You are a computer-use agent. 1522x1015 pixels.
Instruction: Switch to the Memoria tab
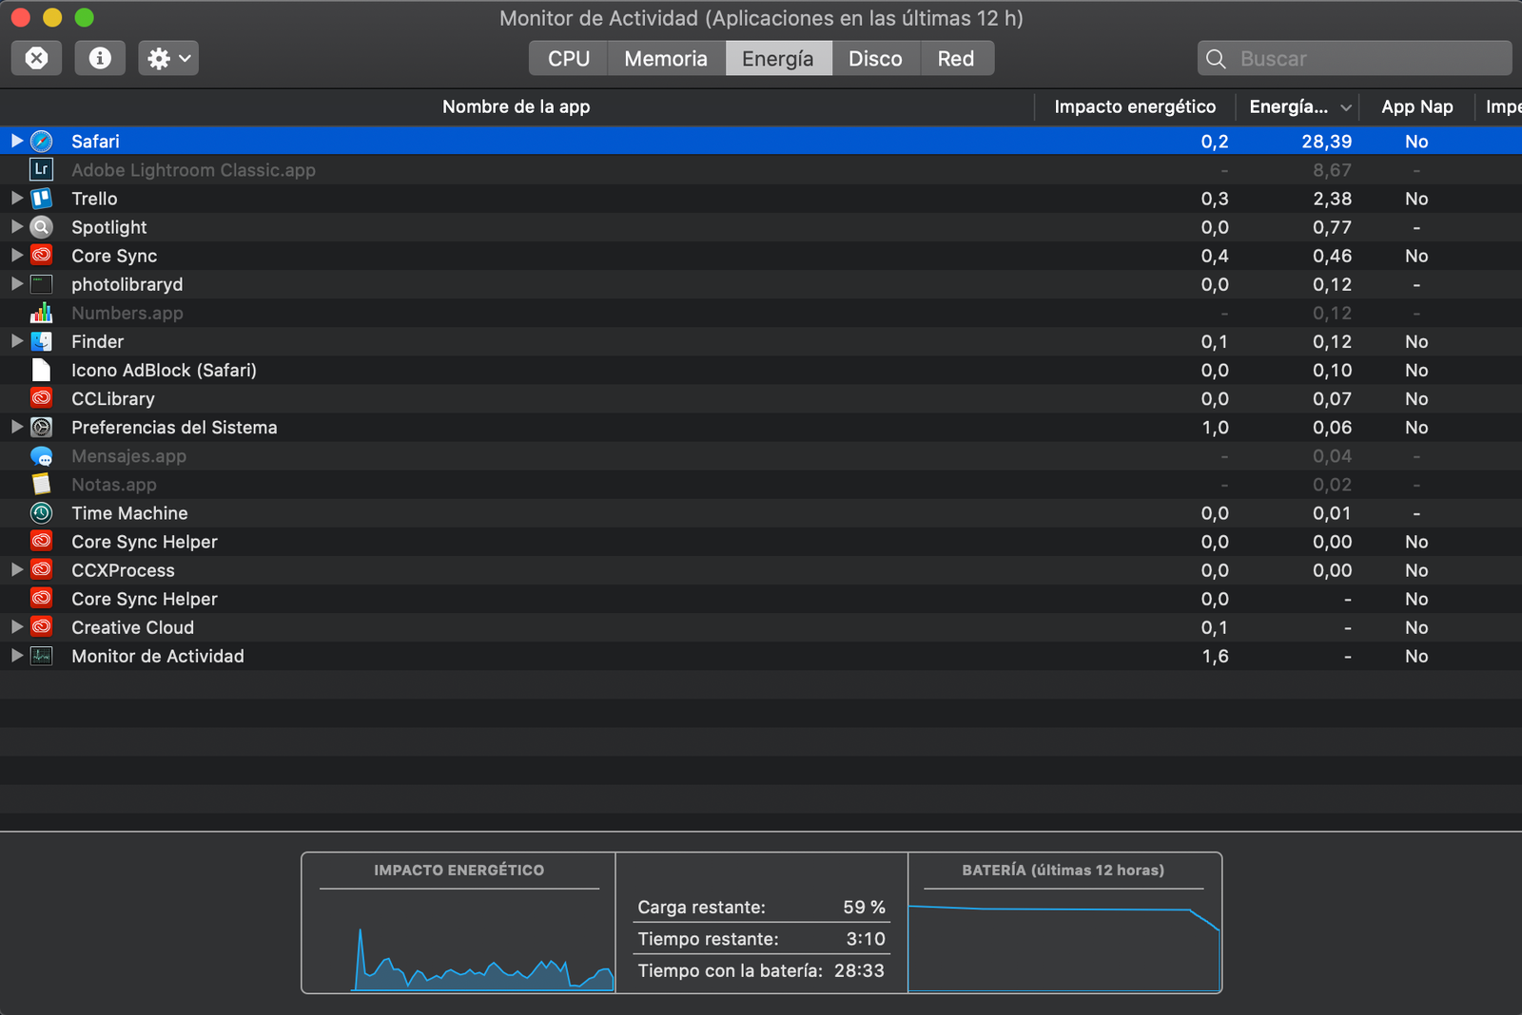pyautogui.click(x=666, y=58)
